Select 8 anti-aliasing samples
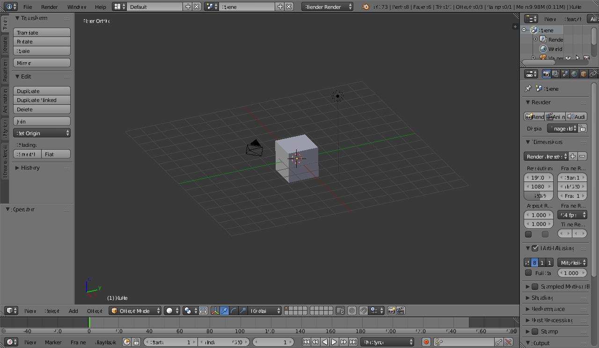Image resolution: width=599 pixels, height=348 pixels. click(x=534, y=263)
